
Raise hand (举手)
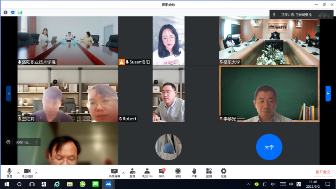click(x=194, y=172)
